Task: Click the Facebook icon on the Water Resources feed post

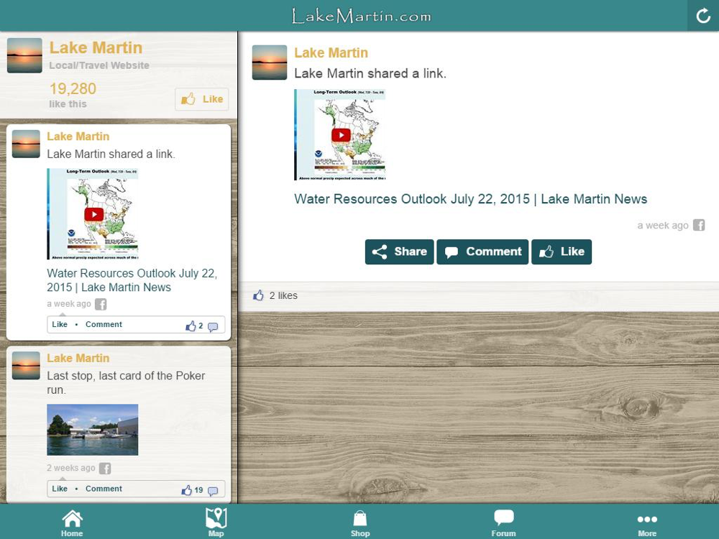Action: pos(101,304)
